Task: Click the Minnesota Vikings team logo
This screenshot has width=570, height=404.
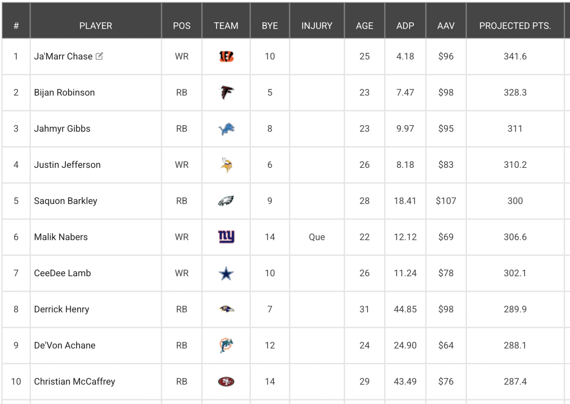Action: [226, 165]
